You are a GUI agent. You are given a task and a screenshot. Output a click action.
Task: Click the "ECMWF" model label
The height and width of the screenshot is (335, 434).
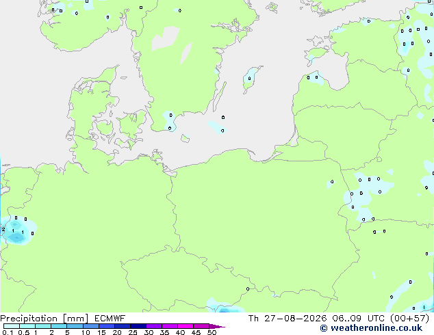(110, 319)
